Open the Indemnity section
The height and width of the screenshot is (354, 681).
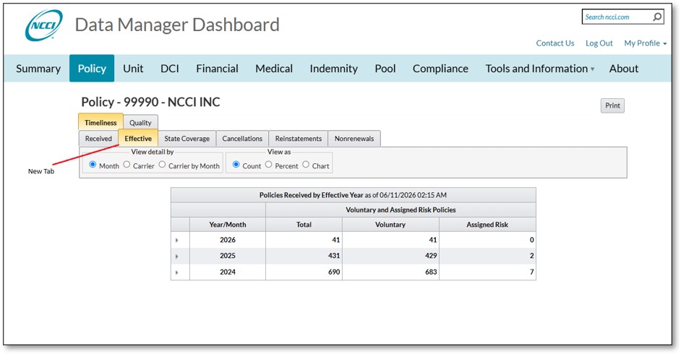point(333,69)
